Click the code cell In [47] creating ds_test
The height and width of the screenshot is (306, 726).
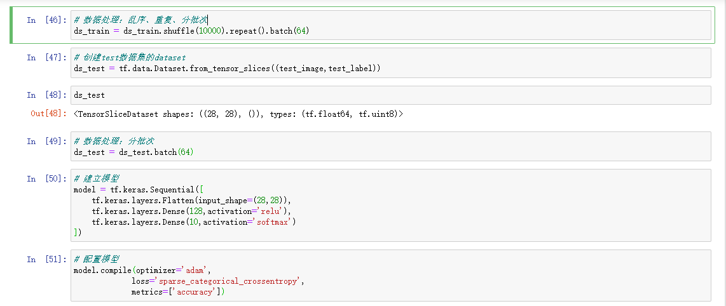pyautogui.click(x=391, y=63)
